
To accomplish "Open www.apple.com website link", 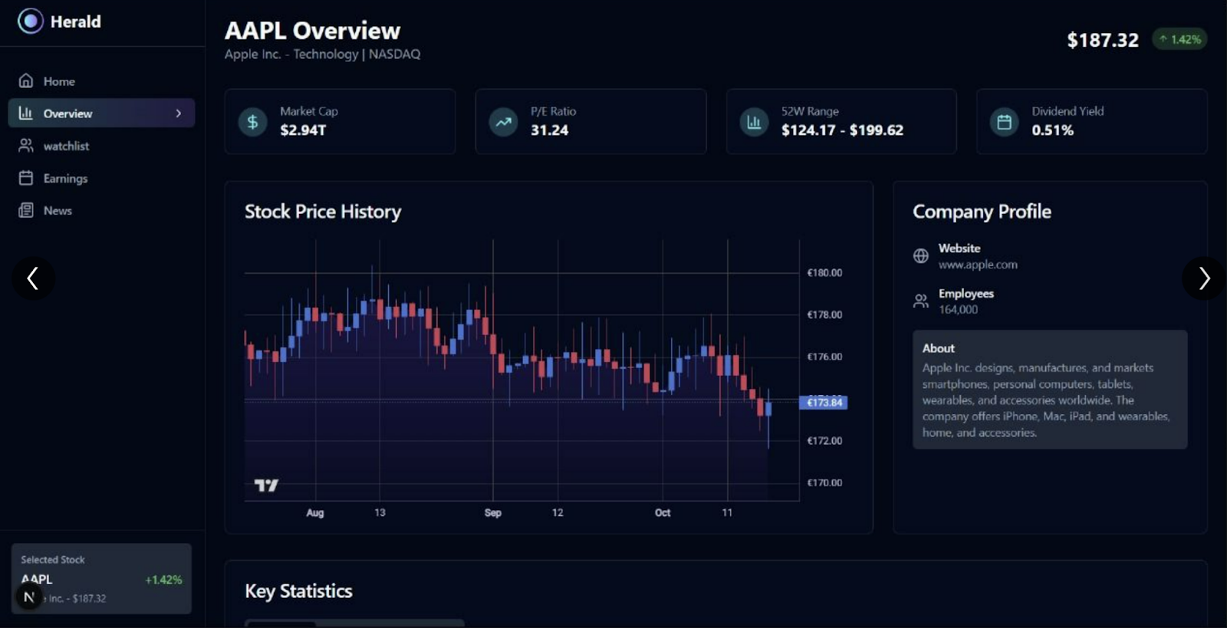I will [x=978, y=265].
